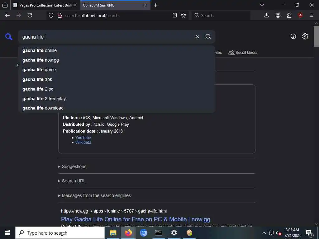Open SearXNG preferences gear icon
The width and height of the screenshot is (319, 239).
click(305, 36)
